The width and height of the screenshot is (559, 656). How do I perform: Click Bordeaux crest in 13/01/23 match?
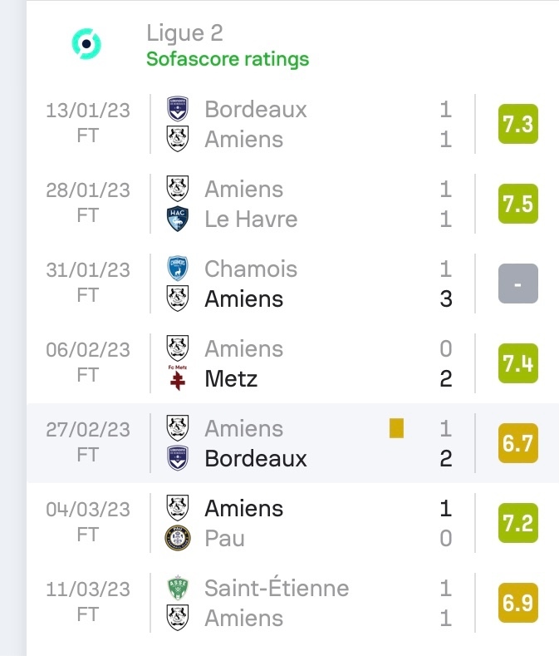[x=177, y=109]
